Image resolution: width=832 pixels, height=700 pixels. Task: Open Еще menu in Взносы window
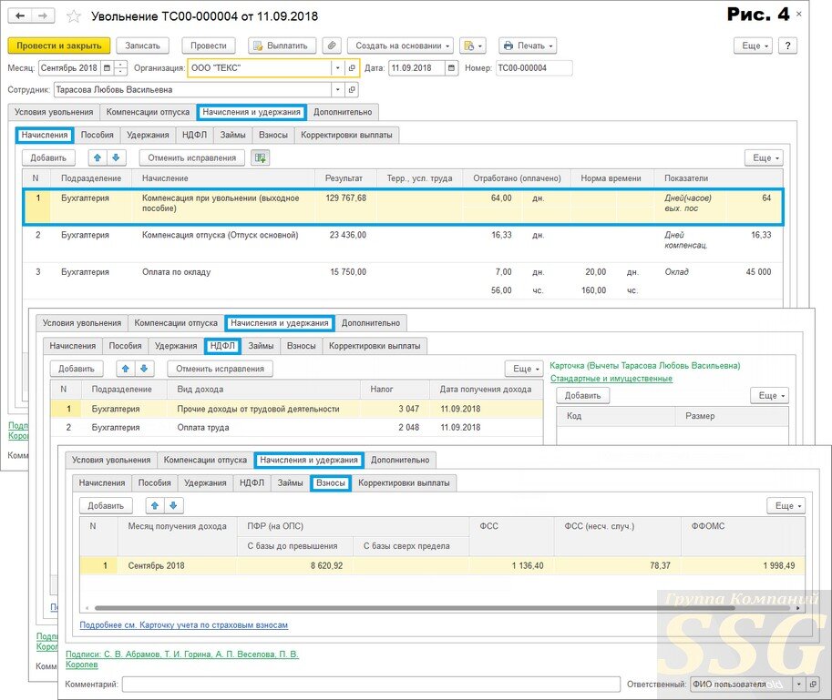tap(786, 505)
